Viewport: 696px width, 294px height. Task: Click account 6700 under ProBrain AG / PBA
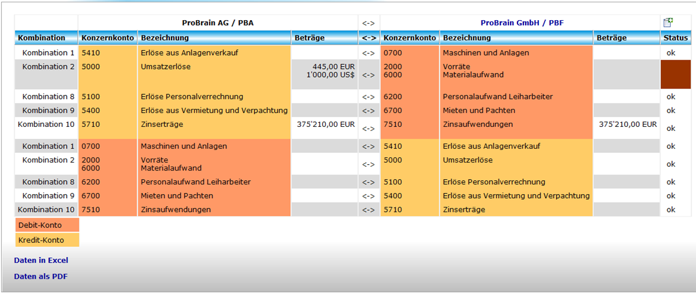coord(90,196)
